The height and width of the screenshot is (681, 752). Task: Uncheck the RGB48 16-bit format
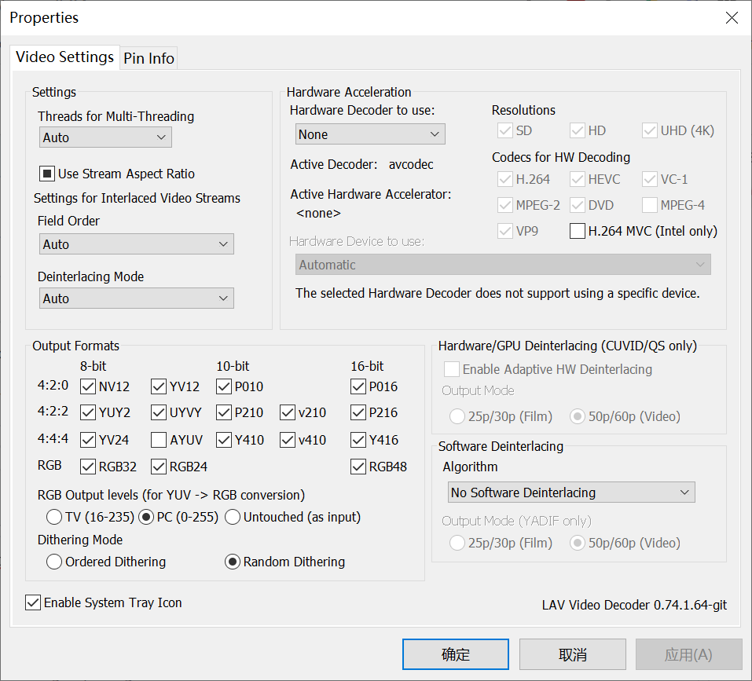tap(358, 466)
